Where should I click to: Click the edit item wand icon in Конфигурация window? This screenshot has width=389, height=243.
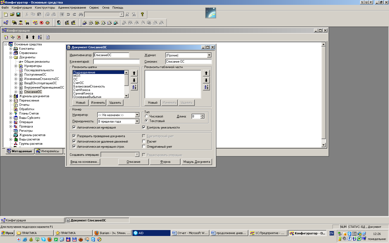[12, 37]
